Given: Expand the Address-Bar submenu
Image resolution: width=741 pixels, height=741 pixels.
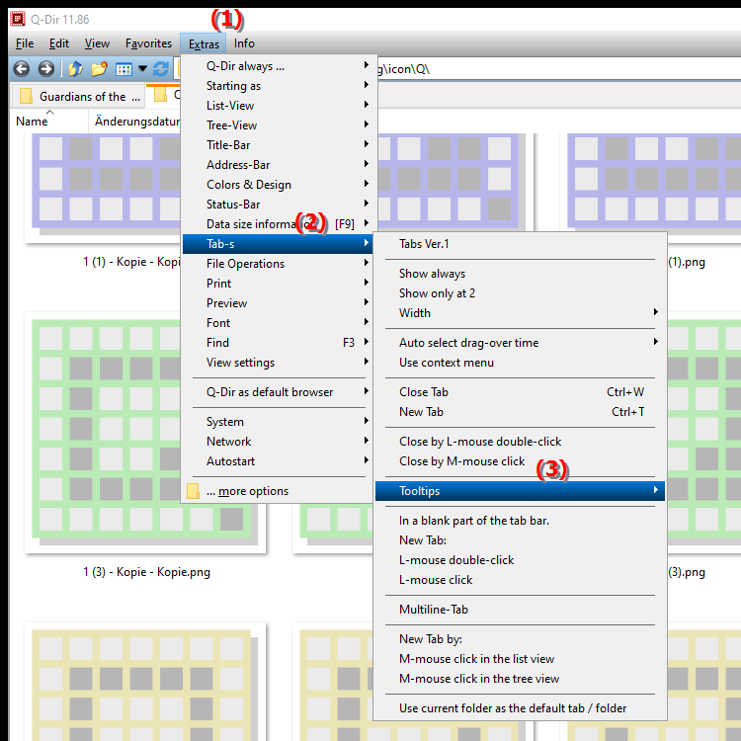Looking at the screenshot, I should 280,165.
